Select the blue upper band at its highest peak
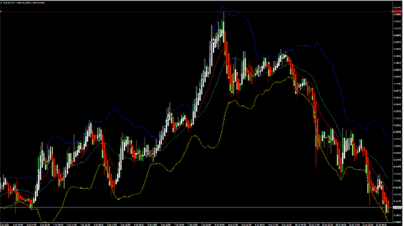 pyautogui.click(x=222, y=7)
